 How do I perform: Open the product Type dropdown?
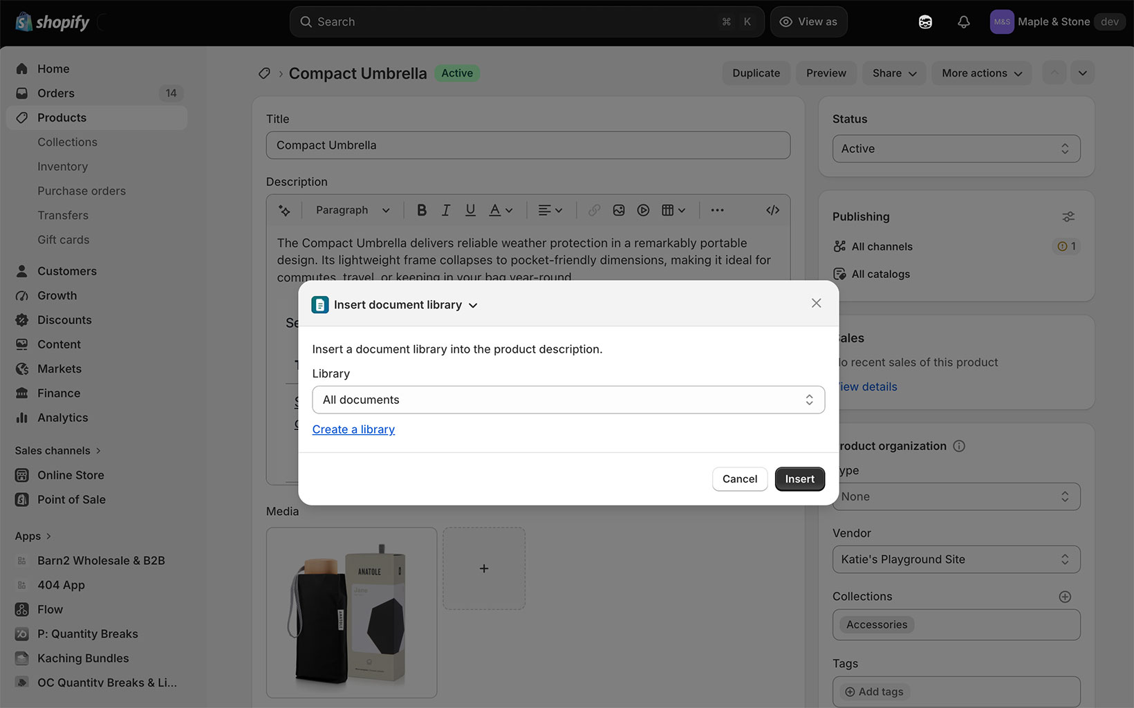956,496
